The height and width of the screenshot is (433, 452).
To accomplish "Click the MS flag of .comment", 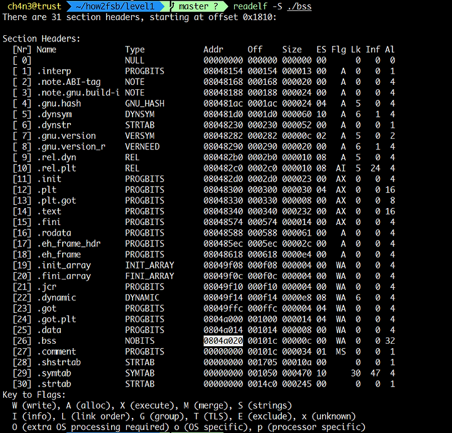I will pyautogui.click(x=341, y=351).
